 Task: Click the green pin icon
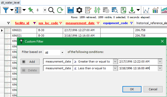tap(31, 10)
